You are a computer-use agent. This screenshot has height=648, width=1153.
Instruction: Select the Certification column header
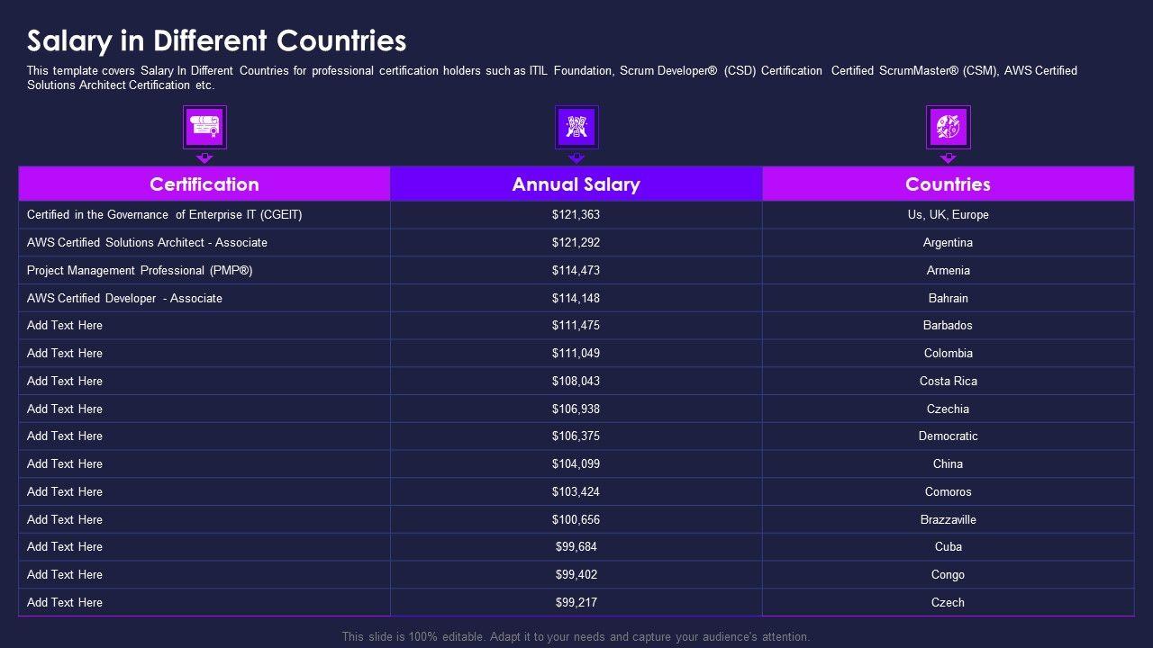pyautogui.click(x=204, y=184)
